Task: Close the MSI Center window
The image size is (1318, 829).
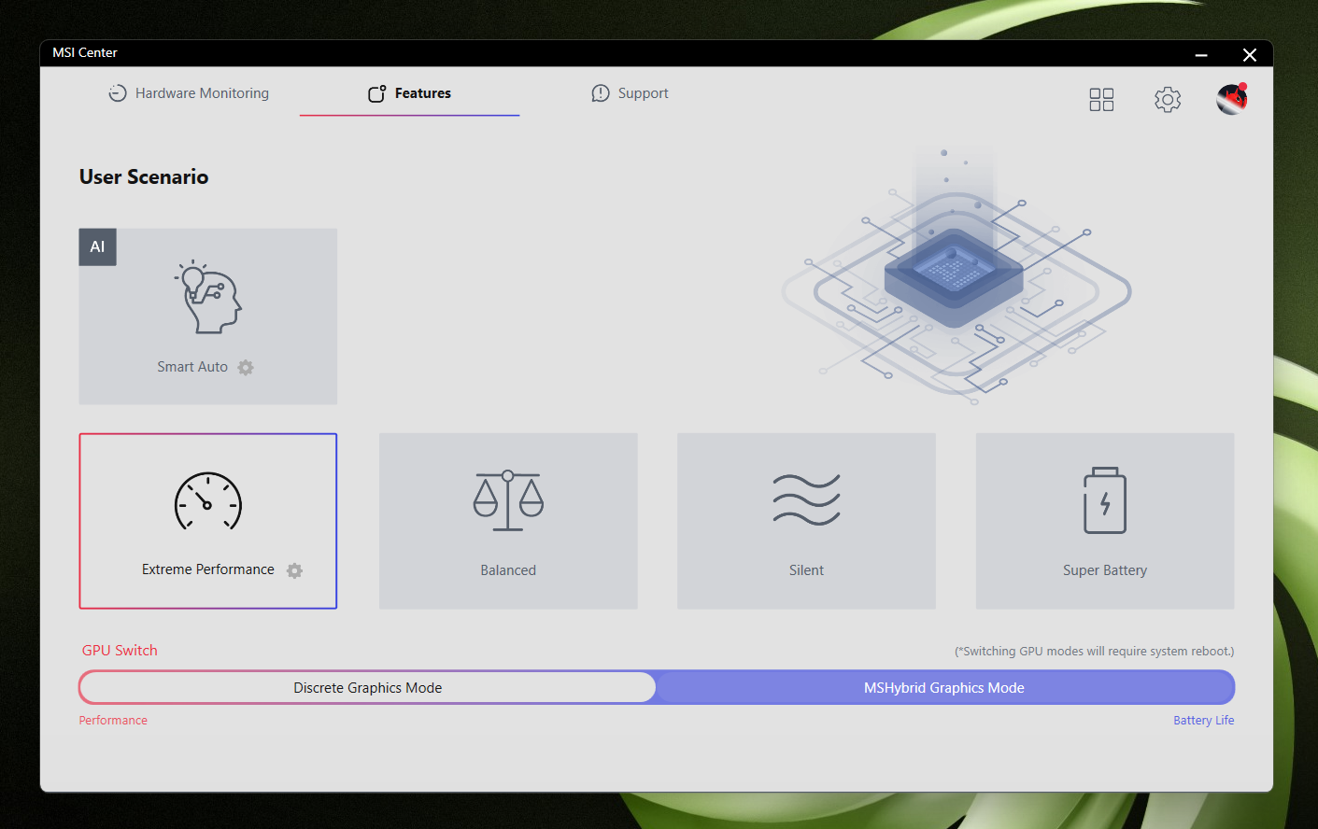Action: click(x=1250, y=54)
